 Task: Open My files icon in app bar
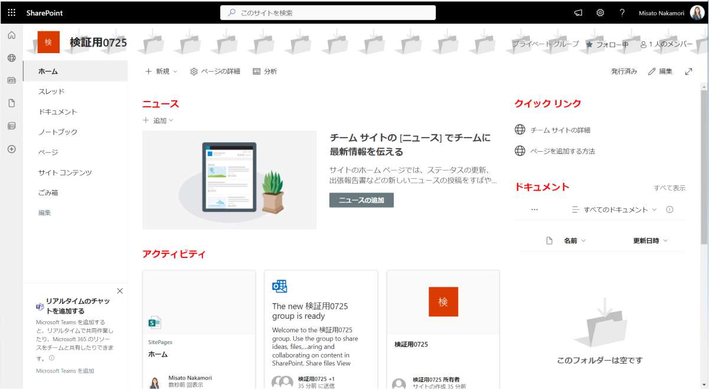pyautogui.click(x=11, y=103)
